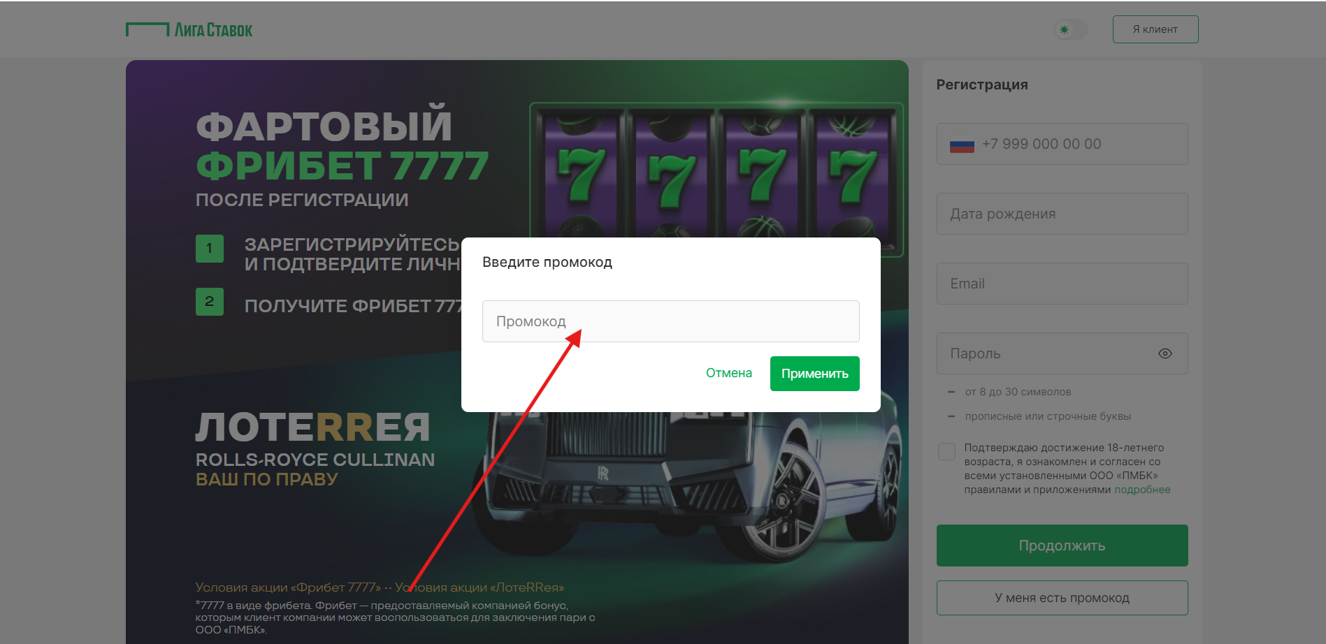1326x644 pixels.
Task: Open Условия акции «ЛотеRRея» link
Action: point(480,587)
